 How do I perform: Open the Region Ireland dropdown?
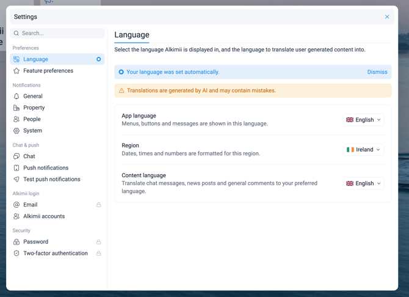(364, 150)
